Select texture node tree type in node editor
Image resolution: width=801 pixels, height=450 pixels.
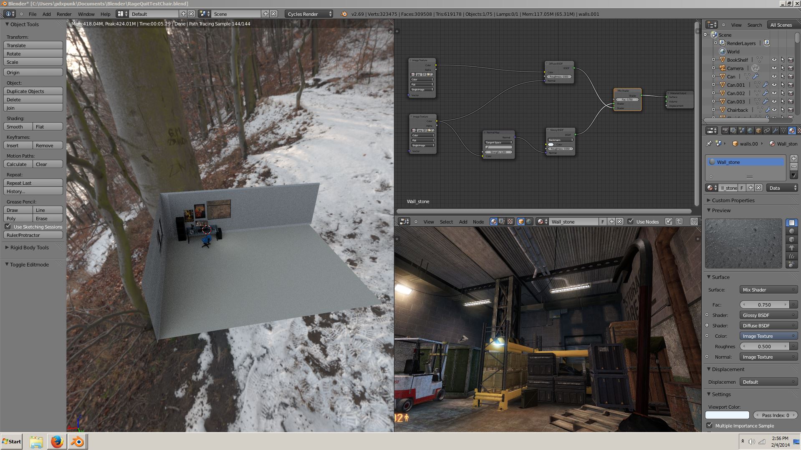(510, 221)
